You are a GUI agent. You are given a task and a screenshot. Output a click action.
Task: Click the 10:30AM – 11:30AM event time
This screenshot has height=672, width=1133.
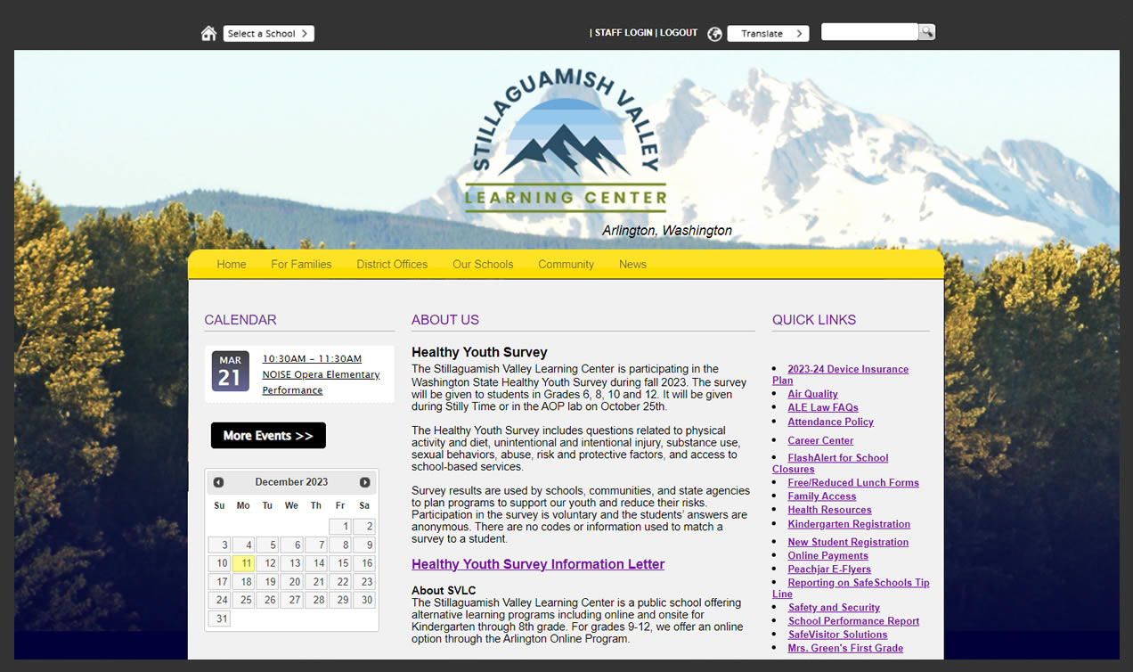pyautogui.click(x=312, y=358)
